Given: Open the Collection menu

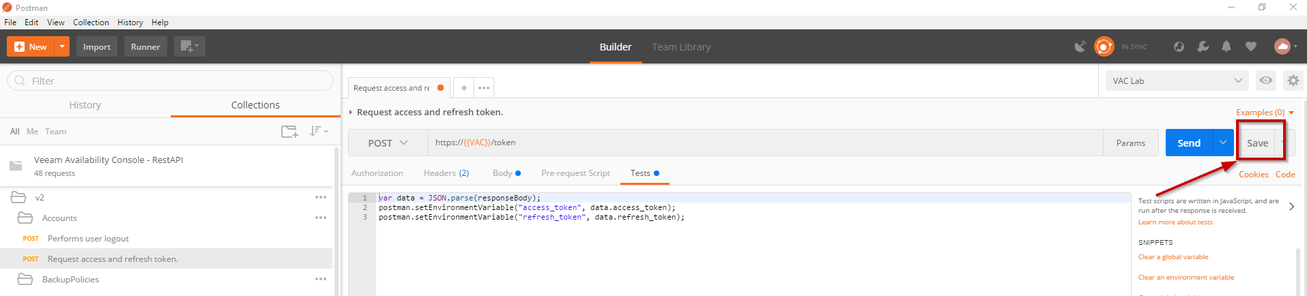Looking at the screenshot, I should (91, 23).
